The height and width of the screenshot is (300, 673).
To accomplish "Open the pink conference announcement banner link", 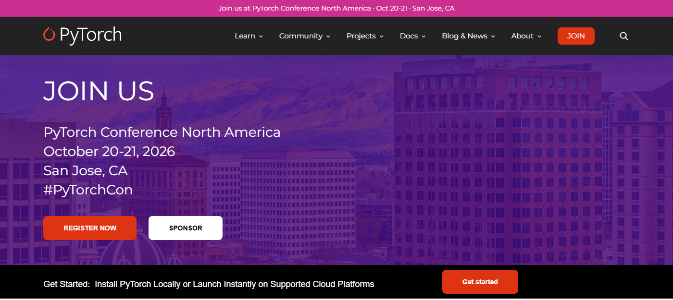I will (336, 8).
